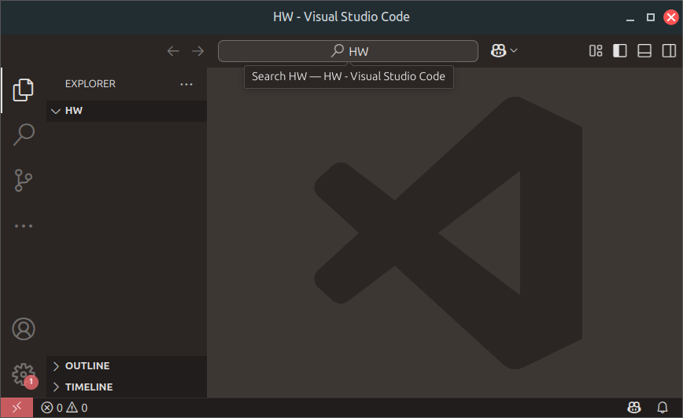Open the Accounts menu
This screenshot has height=418, width=683.
click(23, 329)
